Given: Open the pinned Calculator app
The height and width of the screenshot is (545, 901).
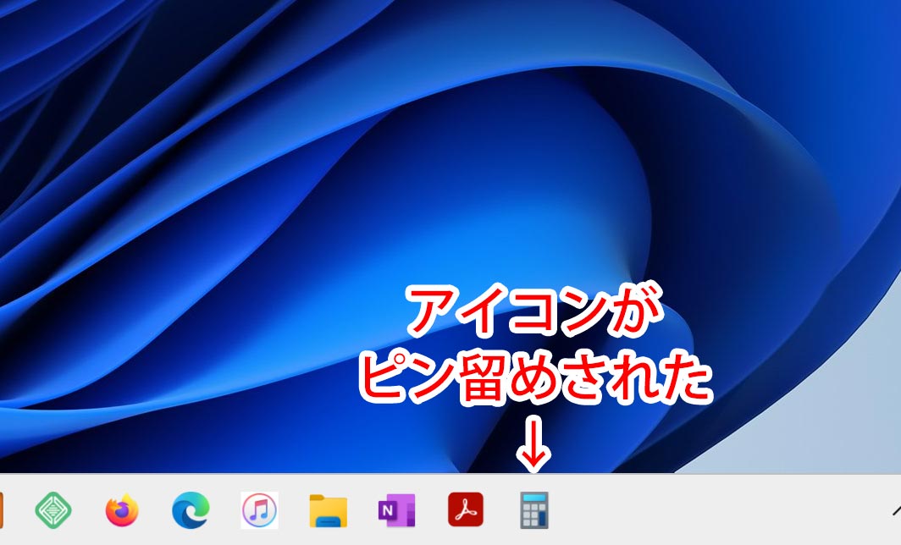Looking at the screenshot, I should point(534,510).
